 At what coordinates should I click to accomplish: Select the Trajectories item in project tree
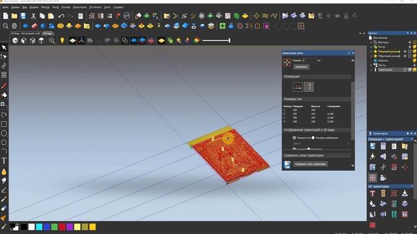385,70
